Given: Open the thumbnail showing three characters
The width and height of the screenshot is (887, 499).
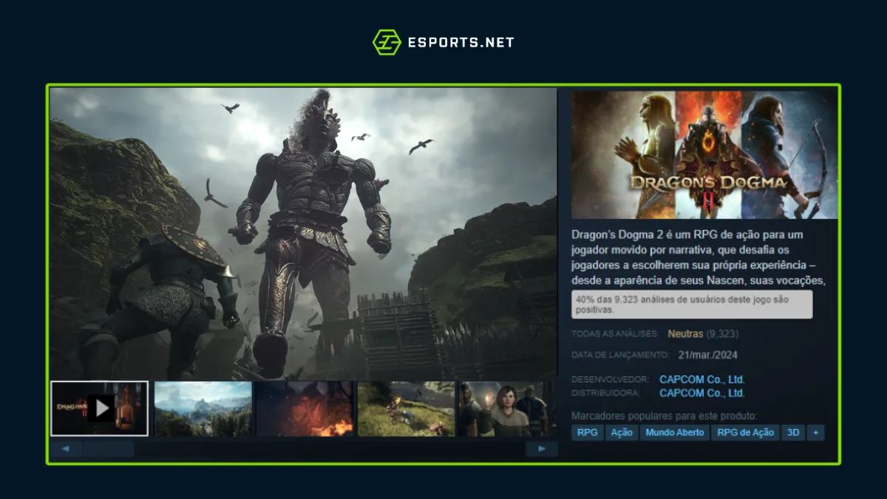Looking at the screenshot, I should 507,409.
